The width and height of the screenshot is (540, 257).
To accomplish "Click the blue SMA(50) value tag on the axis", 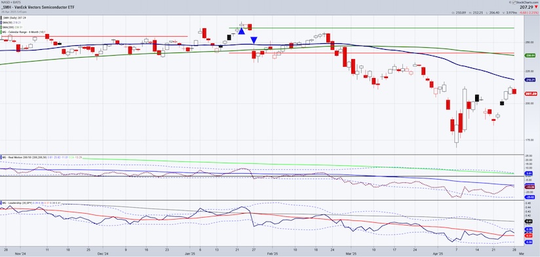I will click(530, 79).
